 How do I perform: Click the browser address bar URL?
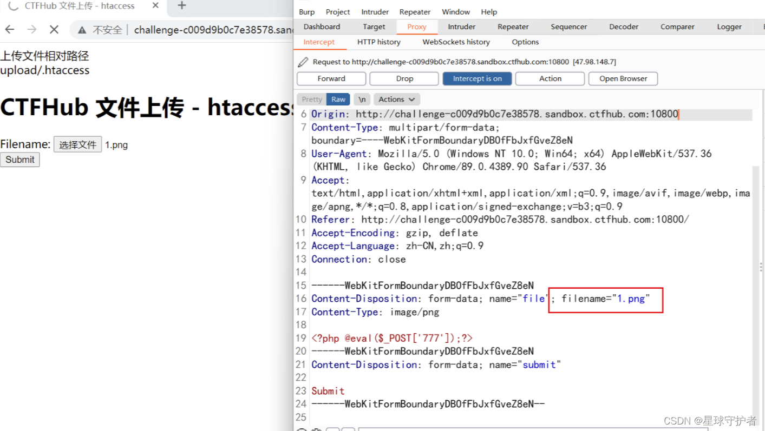214,30
